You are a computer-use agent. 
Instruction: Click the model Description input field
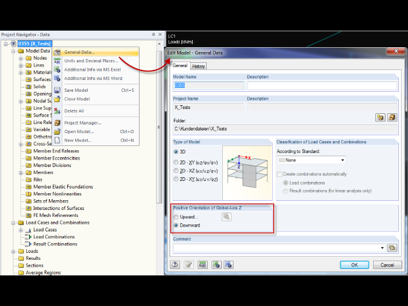point(322,85)
